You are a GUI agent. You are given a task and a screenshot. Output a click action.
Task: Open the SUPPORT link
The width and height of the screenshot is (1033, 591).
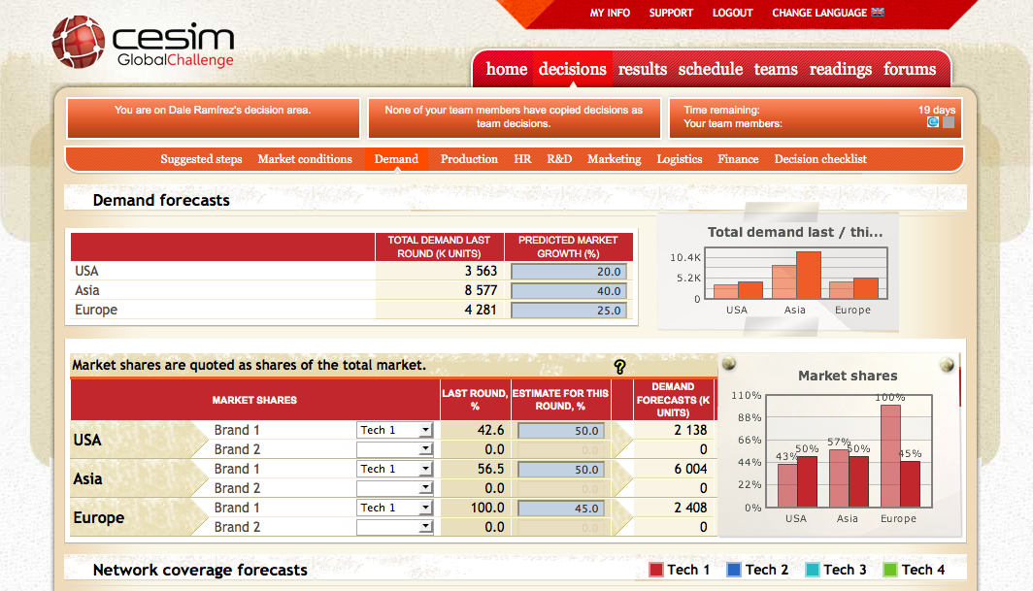[671, 13]
